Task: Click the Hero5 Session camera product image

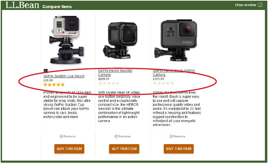Action: click(120, 40)
